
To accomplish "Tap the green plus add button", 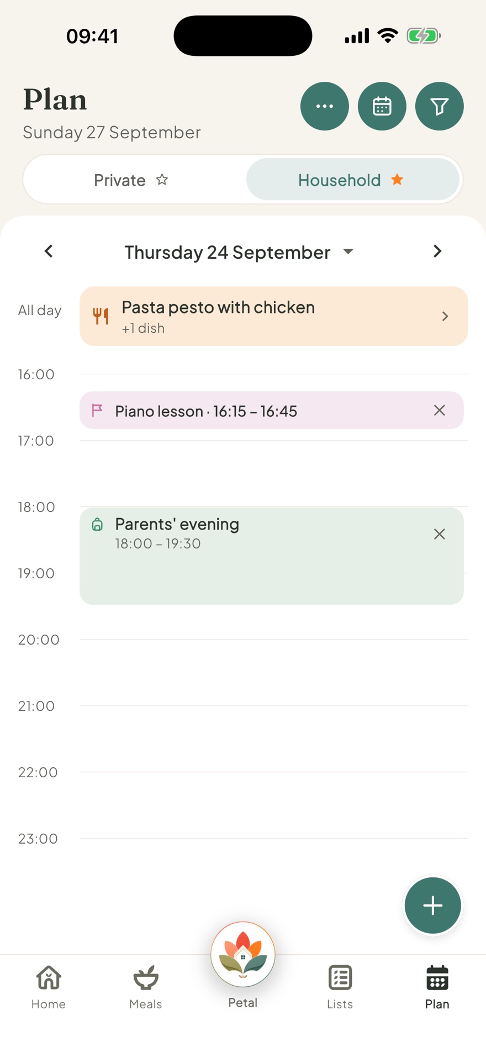I will pyautogui.click(x=433, y=906).
